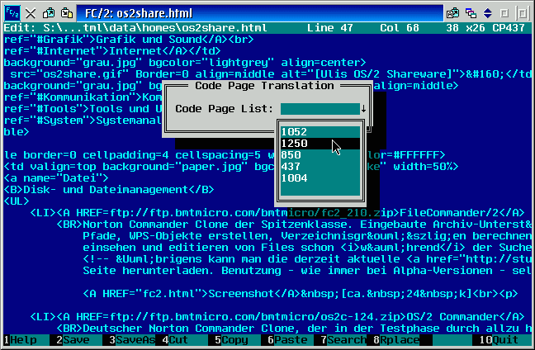Screen dimensions: 535x350
Task: Click the Code Page List field
Action: (x=320, y=108)
